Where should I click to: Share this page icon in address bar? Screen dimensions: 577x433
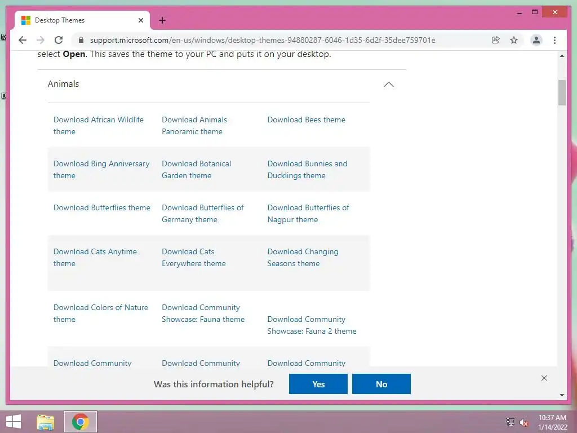pos(496,40)
